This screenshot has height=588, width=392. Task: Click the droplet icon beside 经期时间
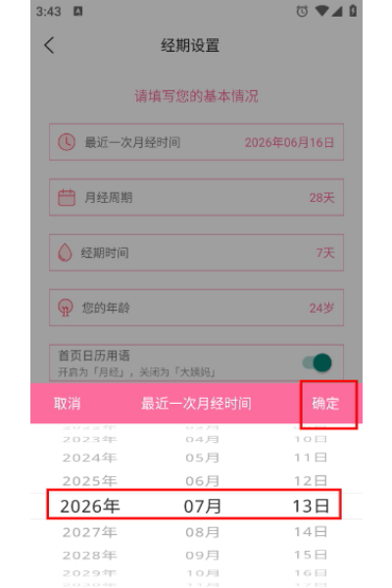[65, 253]
